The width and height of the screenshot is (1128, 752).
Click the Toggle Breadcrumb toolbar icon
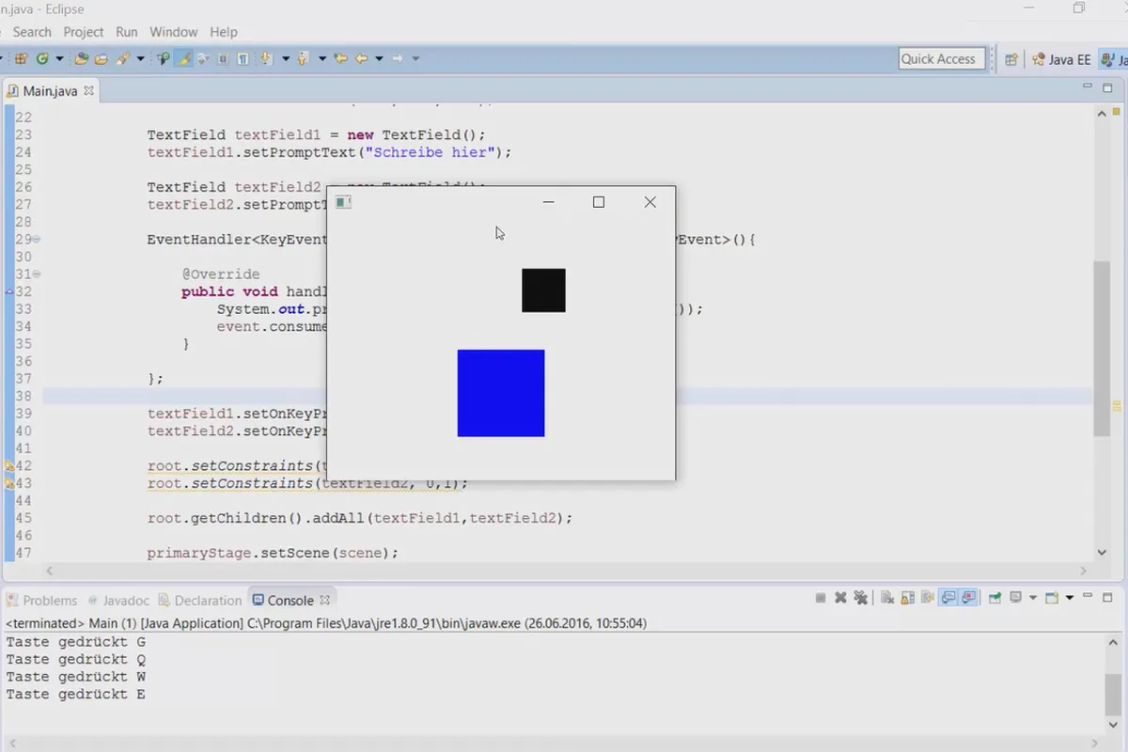click(164, 58)
